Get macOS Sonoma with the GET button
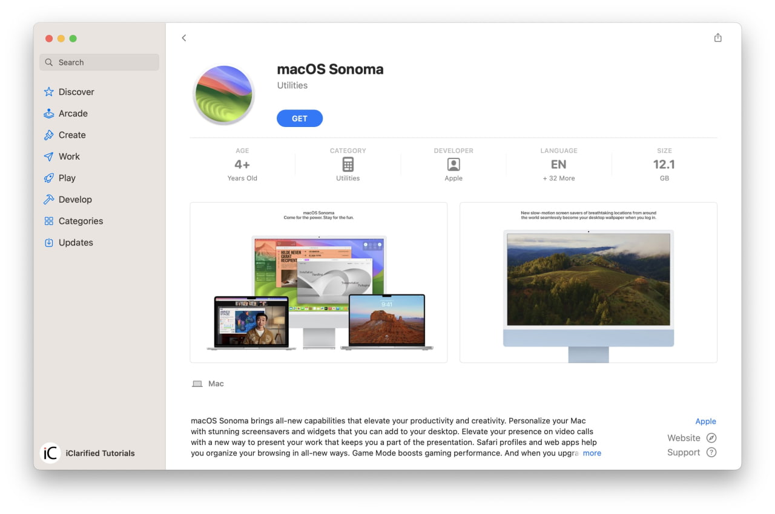The image size is (775, 514). [x=300, y=118]
